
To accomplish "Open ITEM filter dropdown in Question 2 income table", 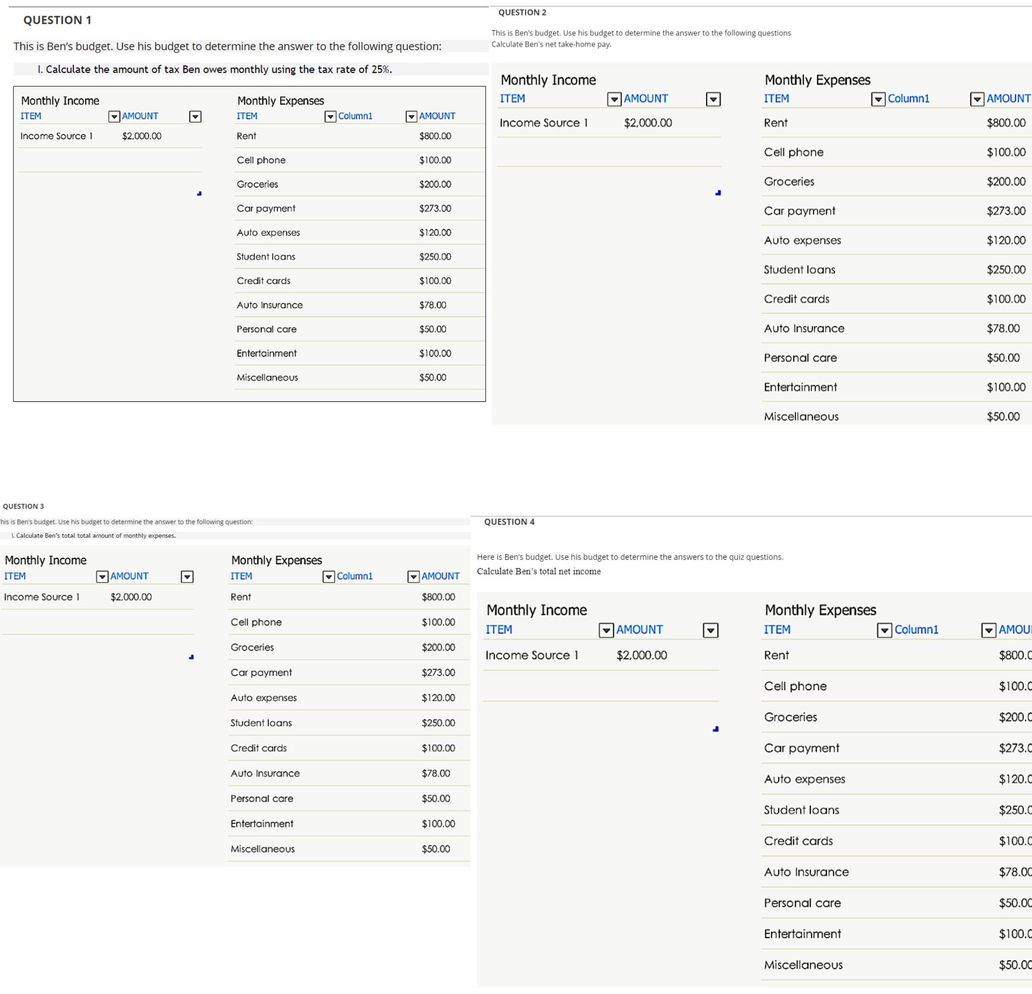I will pyautogui.click(x=614, y=99).
